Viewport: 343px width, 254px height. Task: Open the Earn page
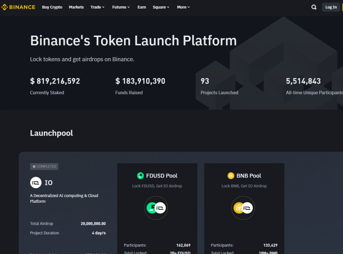point(142,7)
